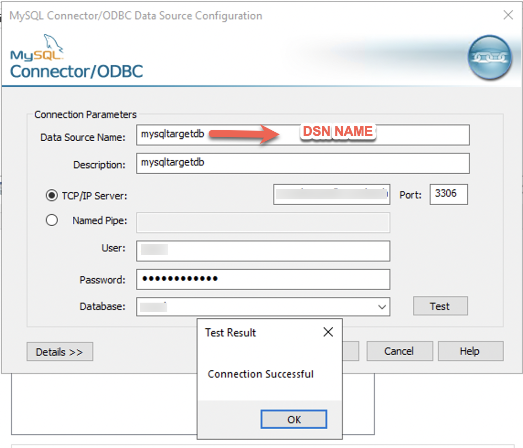
Task: Click the Cancel button
Action: (400, 351)
